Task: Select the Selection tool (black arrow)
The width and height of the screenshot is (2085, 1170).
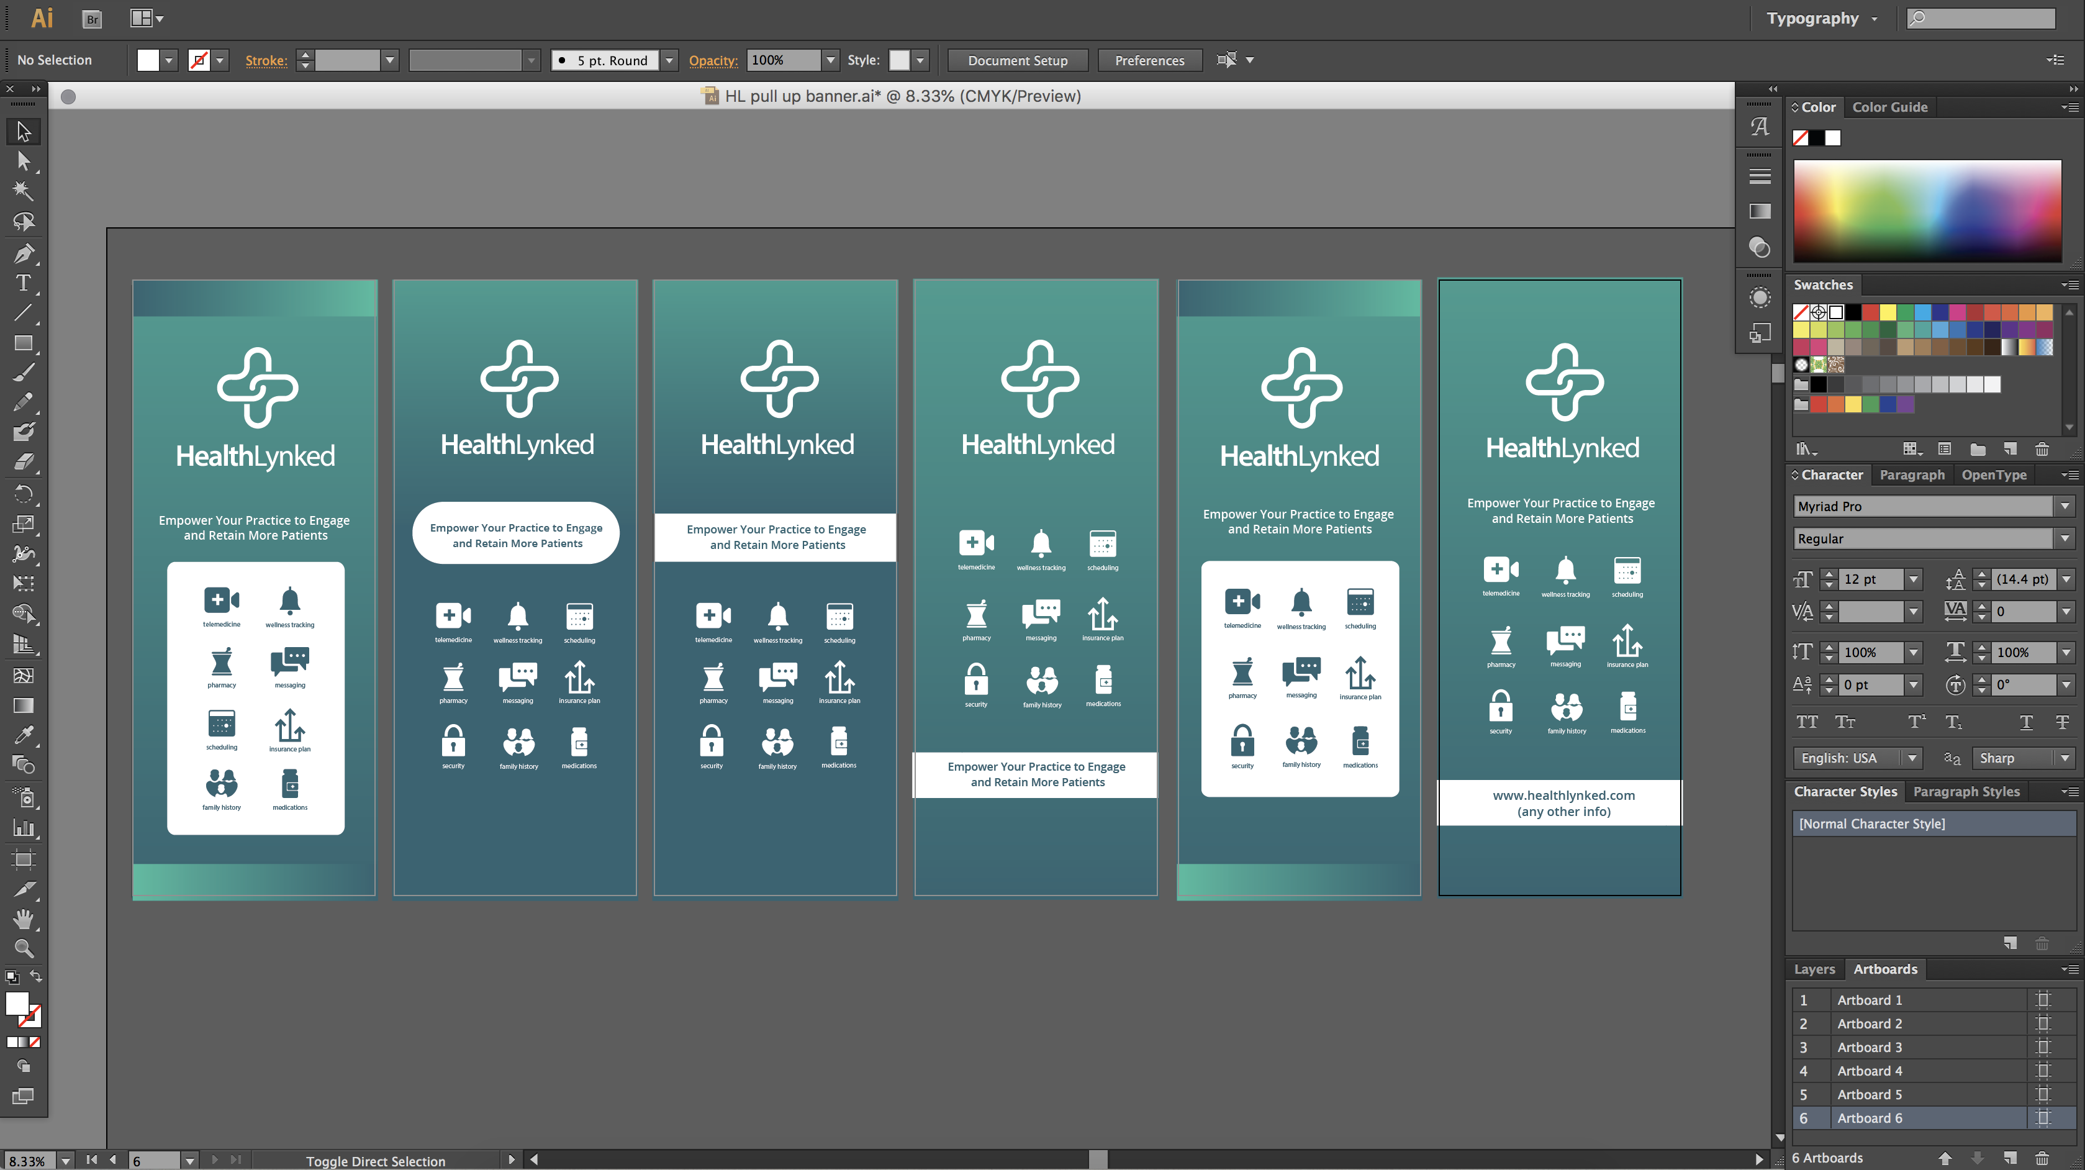Action: click(24, 131)
